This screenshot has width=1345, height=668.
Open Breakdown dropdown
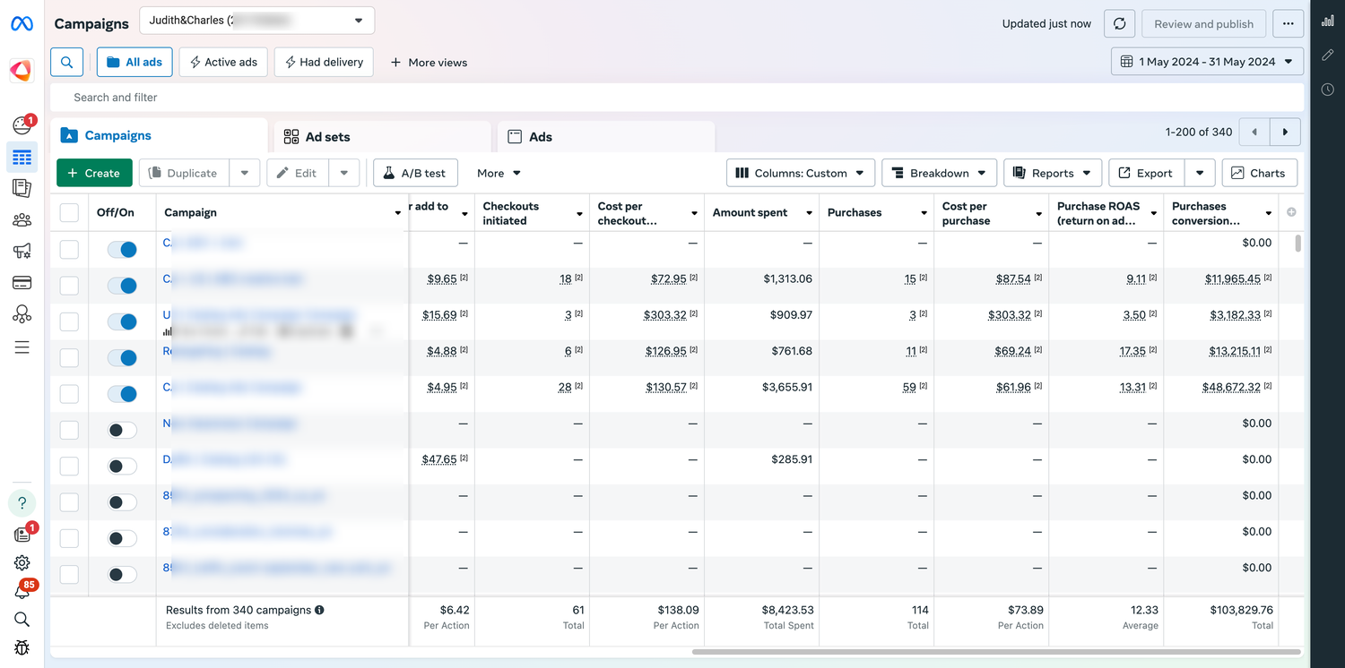939,173
